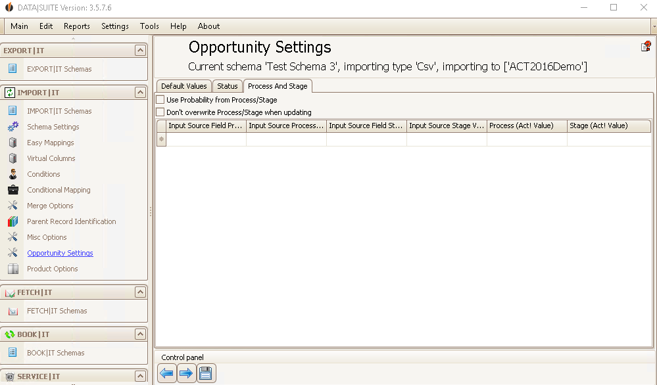This screenshot has width=657, height=385.
Task: Open the Main menu
Action: [x=19, y=26]
